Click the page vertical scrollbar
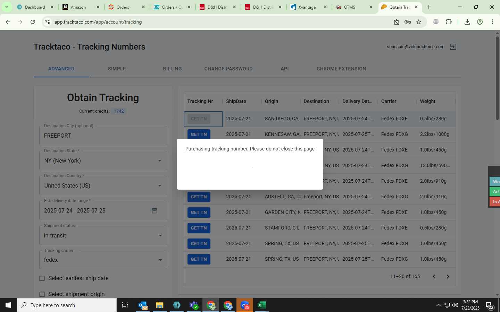The image size is (500, 312). pyautogui.click(x=497, y=78)
